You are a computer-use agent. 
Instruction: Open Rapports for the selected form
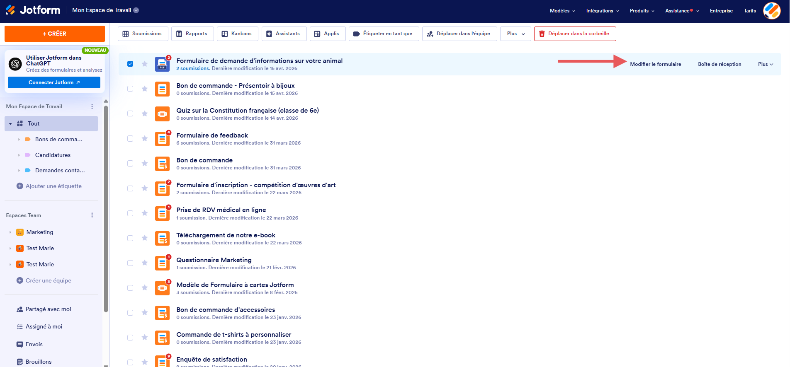click(192, 34)
